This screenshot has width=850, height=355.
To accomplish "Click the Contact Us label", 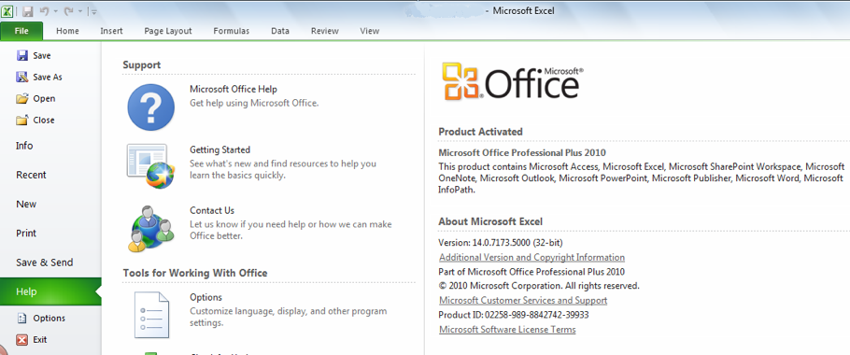I will [x=212, y=211].
